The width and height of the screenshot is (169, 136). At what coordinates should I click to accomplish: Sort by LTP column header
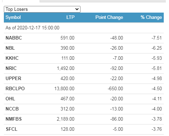(x=70, y=17)
